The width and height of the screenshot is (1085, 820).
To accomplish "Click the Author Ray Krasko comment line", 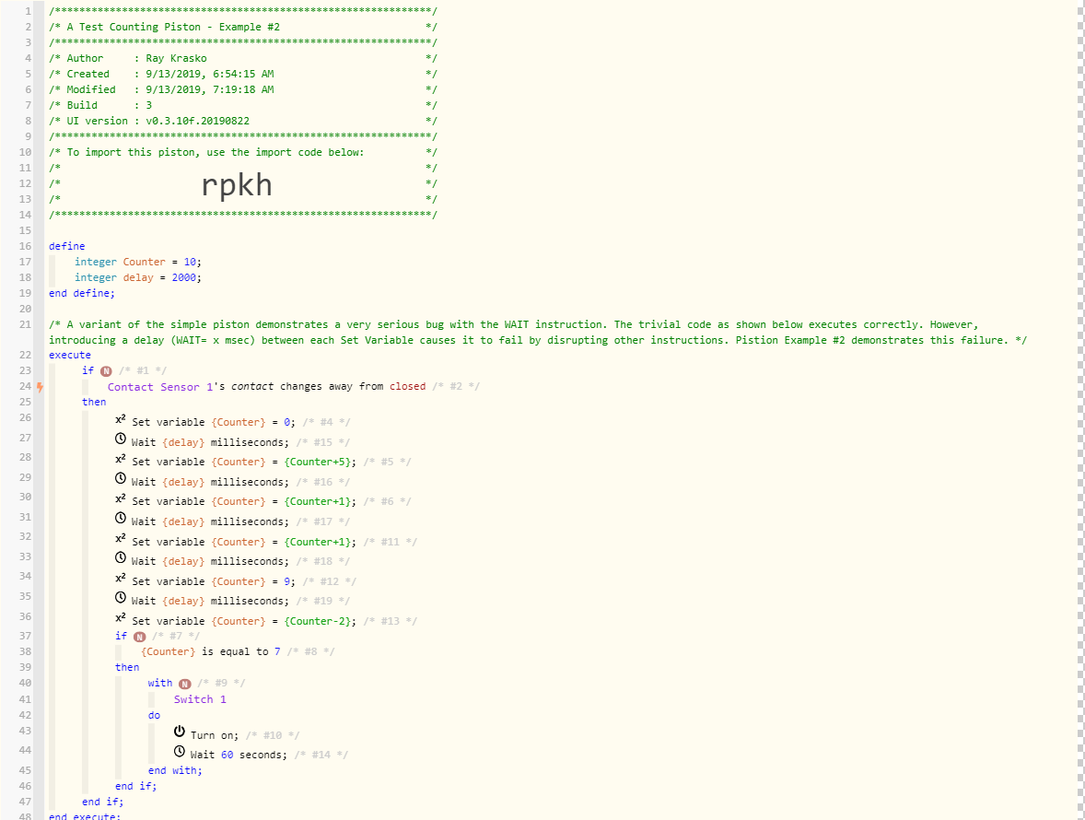I will [x=243, y=59].
